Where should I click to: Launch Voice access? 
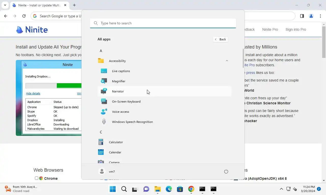coord(164,111)
